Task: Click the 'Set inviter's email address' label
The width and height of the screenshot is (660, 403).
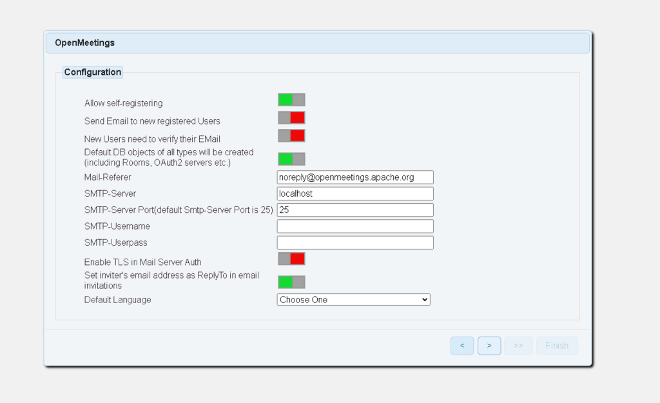Action: click(171, 280)
